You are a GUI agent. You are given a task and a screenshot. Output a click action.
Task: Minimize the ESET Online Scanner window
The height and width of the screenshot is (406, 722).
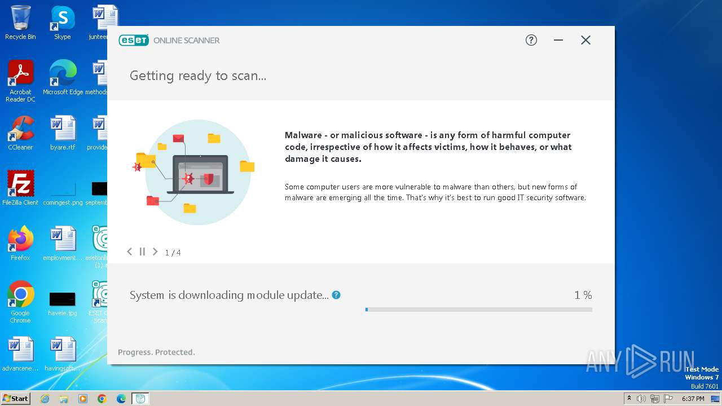coord(558,40)
